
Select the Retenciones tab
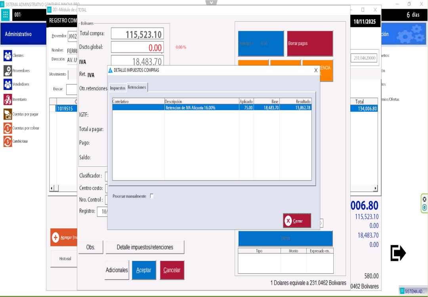137,87
